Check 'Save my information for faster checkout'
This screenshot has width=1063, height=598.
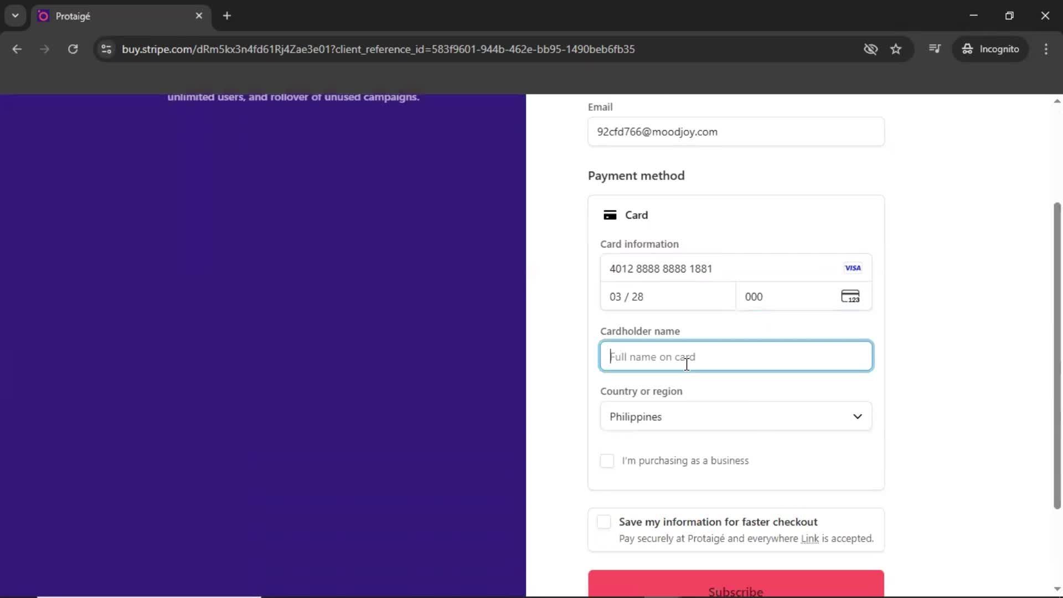tap(604, 522)
